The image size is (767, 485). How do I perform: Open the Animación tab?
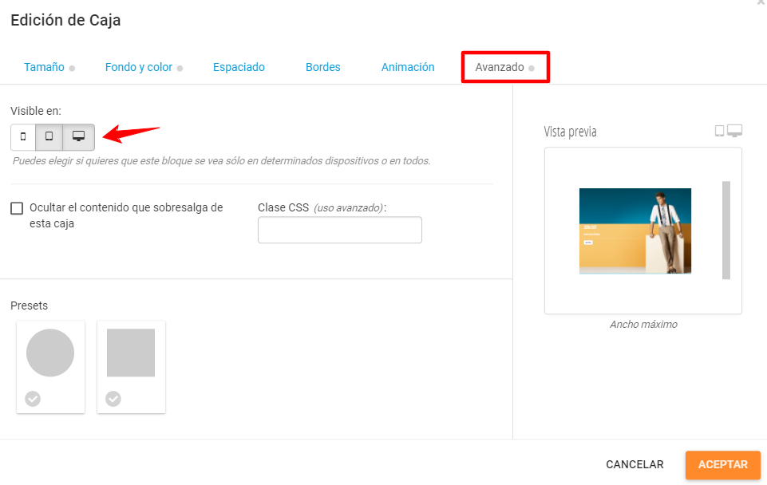pyautogui.click(x=408, y=67)
